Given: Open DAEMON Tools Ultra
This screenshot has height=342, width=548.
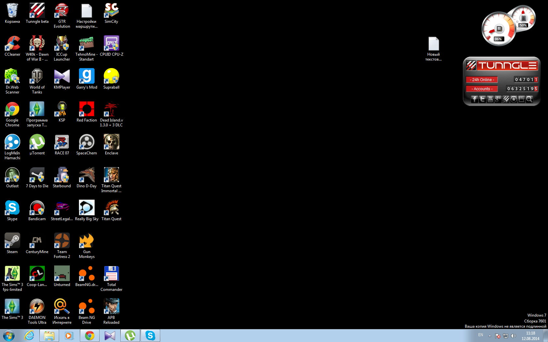Looking at the screenshot, I should point(37,312).
